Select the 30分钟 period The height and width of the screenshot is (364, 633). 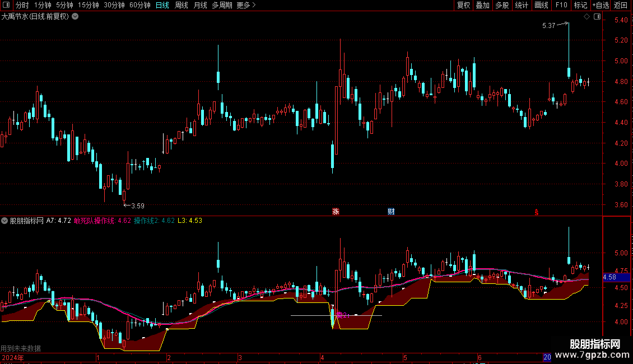coord(114,5)
